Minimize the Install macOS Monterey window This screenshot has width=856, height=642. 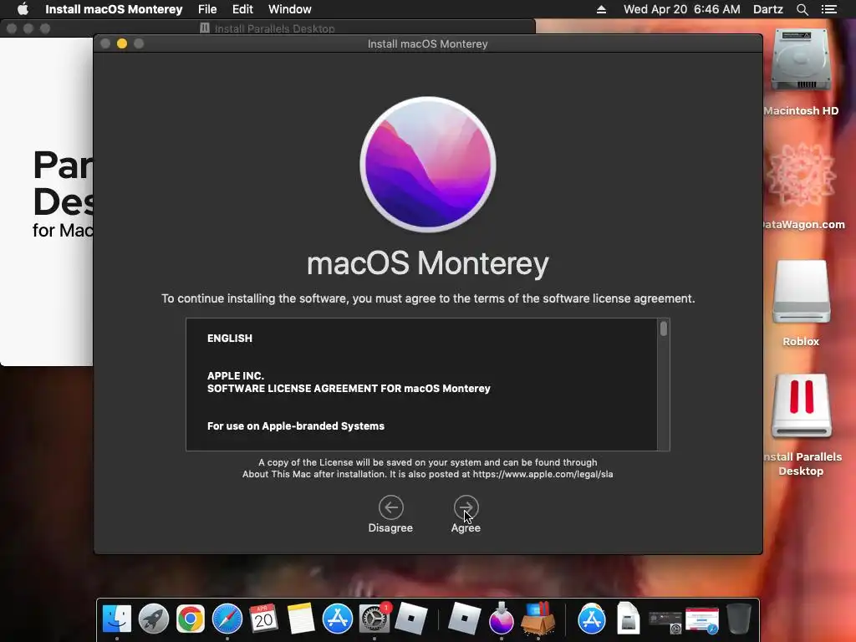click(122, 43)
